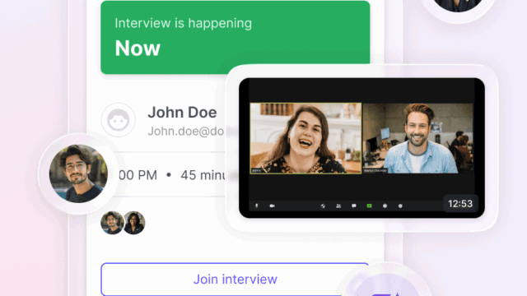Click the John.doe@ email text
This screenshot has width=527, height=296.
pyautogui.click(x=186, y=132)
